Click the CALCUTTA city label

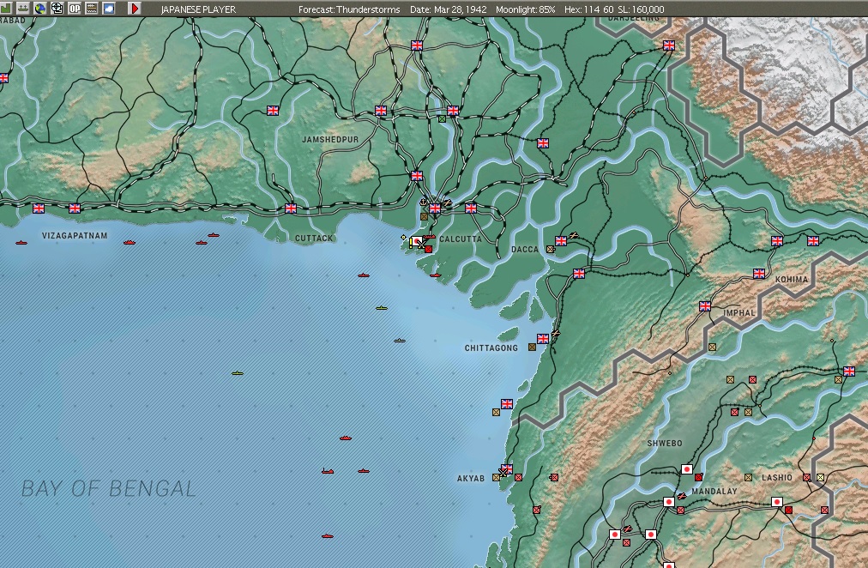pyautogui.click(x=461, y=239)
